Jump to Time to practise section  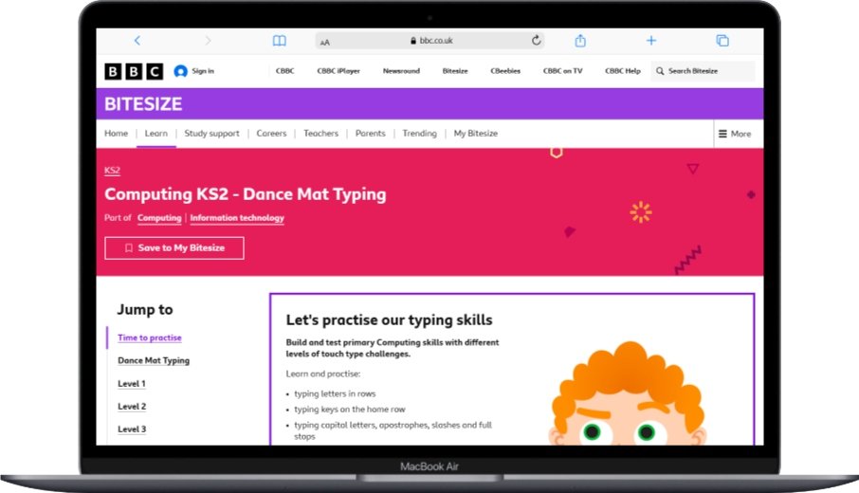click(150, 338)
